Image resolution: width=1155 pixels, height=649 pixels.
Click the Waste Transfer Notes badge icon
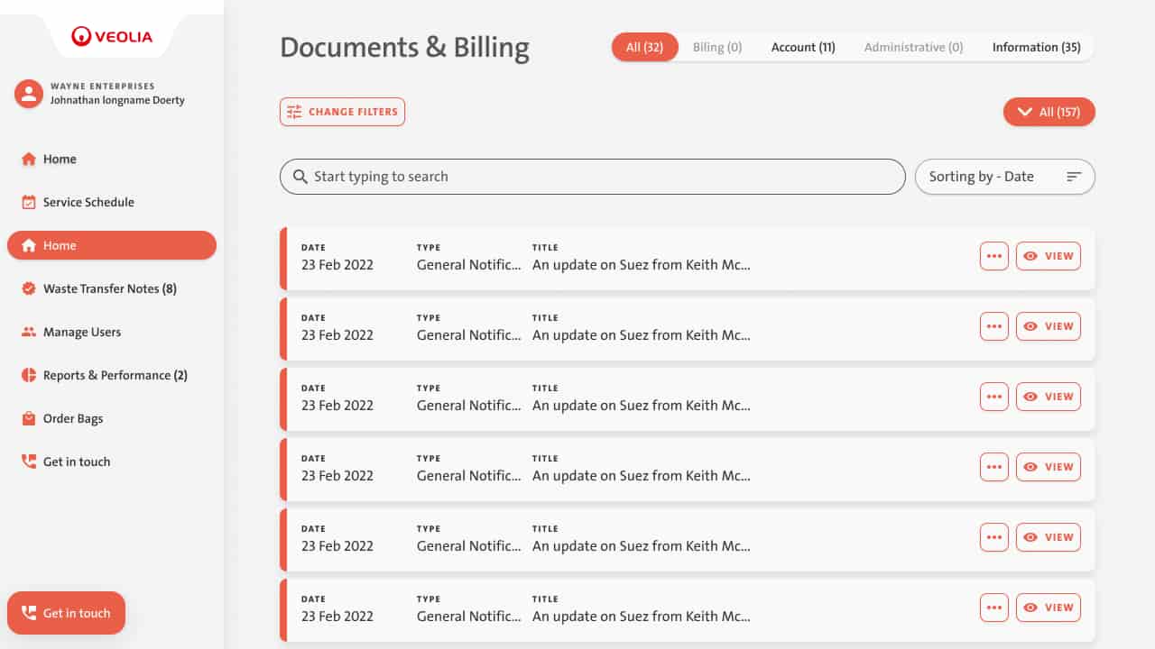click(29, 289)
